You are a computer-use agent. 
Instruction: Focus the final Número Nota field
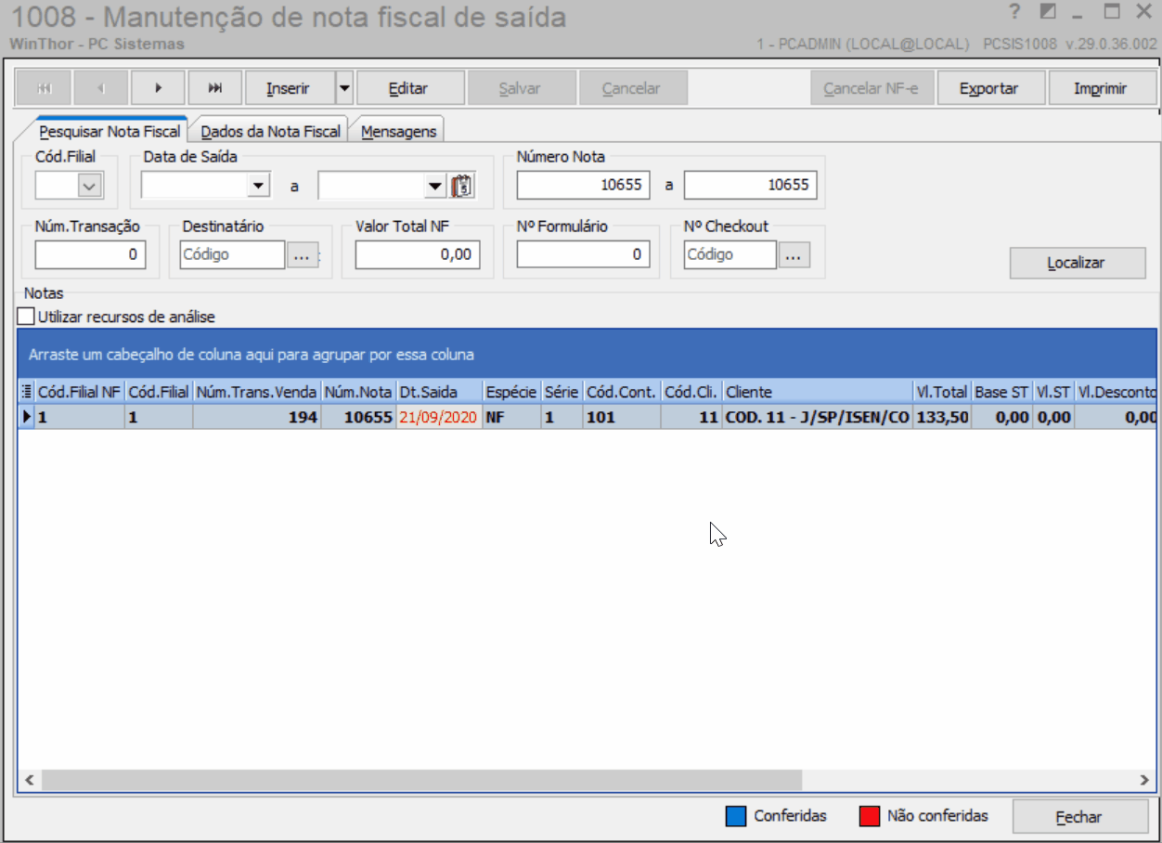pos(751,185)
